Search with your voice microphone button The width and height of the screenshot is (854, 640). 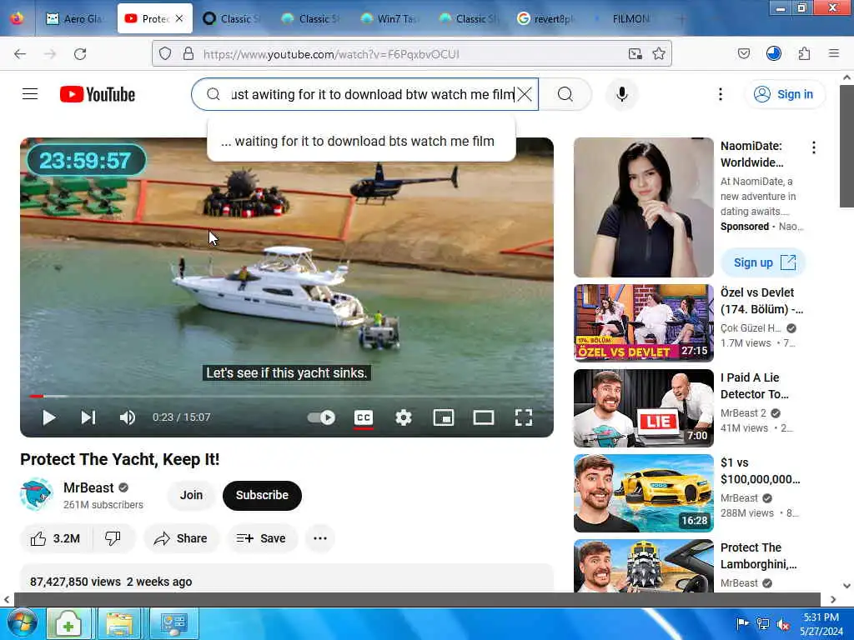click(622, 94)
